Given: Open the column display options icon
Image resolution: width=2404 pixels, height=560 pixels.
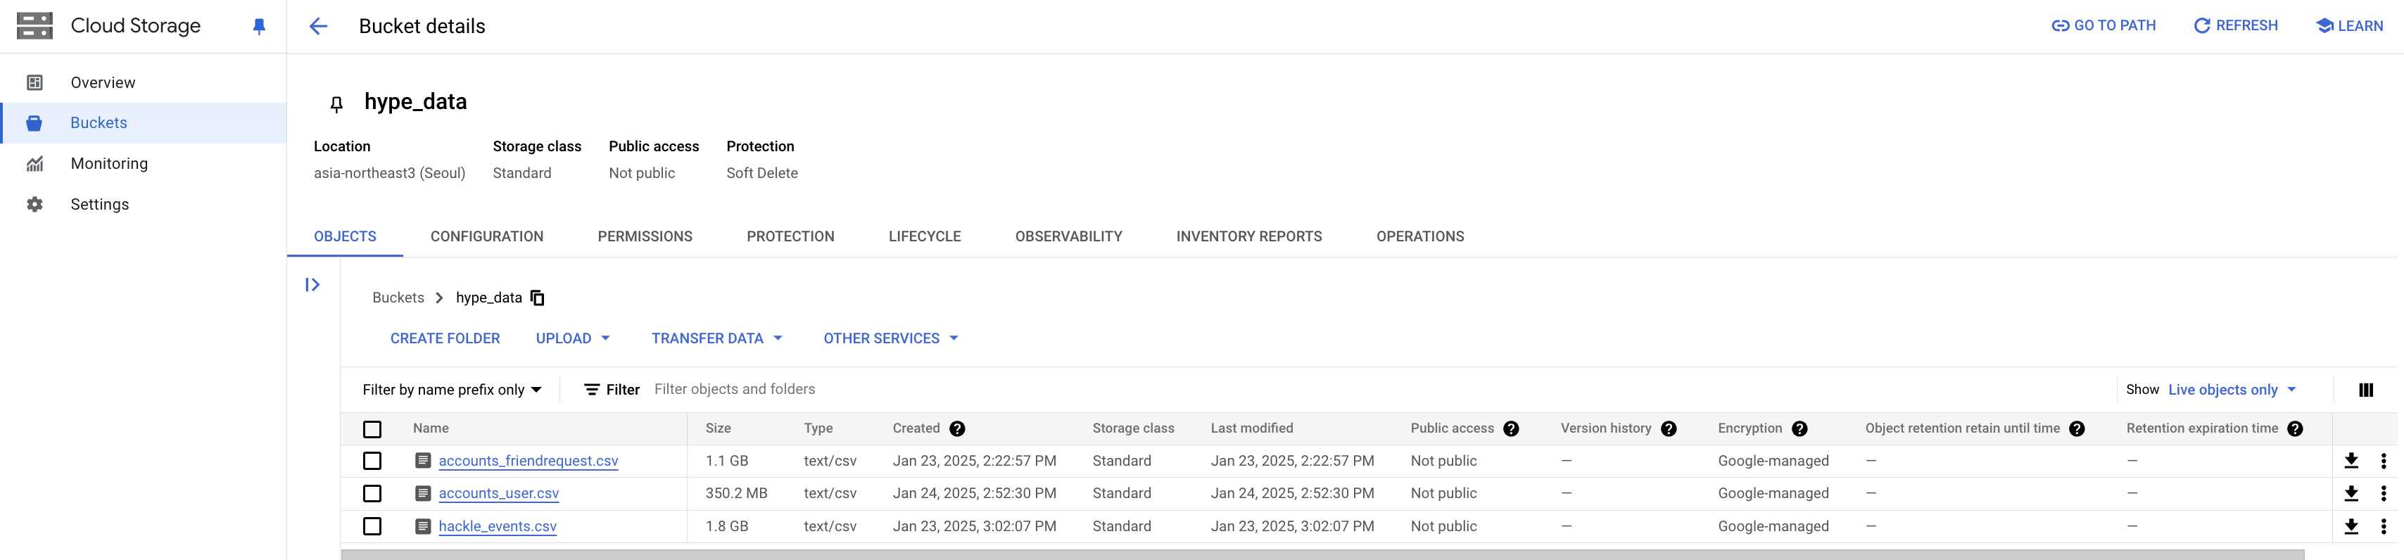Looking at the screenshot, I should click(2365, 390).
